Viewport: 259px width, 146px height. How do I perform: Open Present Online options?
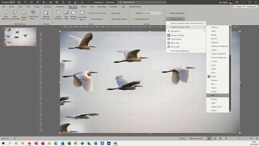coord(24,15)
